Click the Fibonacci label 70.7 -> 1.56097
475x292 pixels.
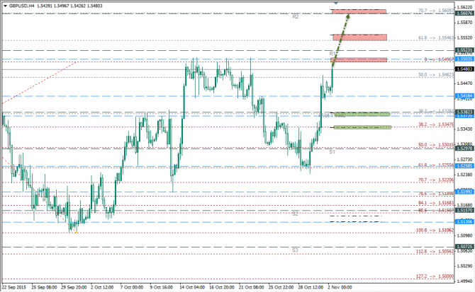(x=436, y=11)
